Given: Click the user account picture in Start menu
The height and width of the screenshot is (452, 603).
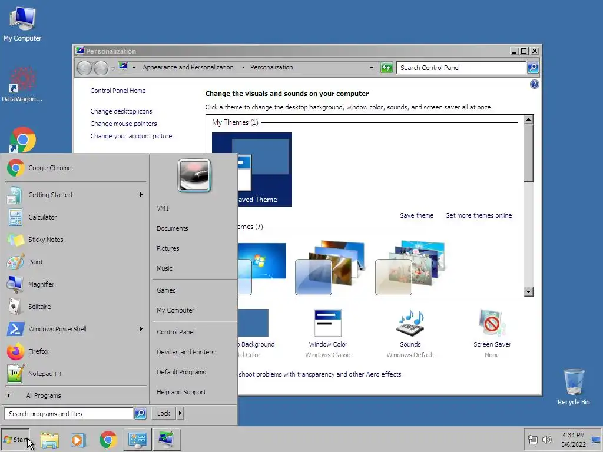Looking at the screenshot, I should pyautogui.click(x=194, y=175).
